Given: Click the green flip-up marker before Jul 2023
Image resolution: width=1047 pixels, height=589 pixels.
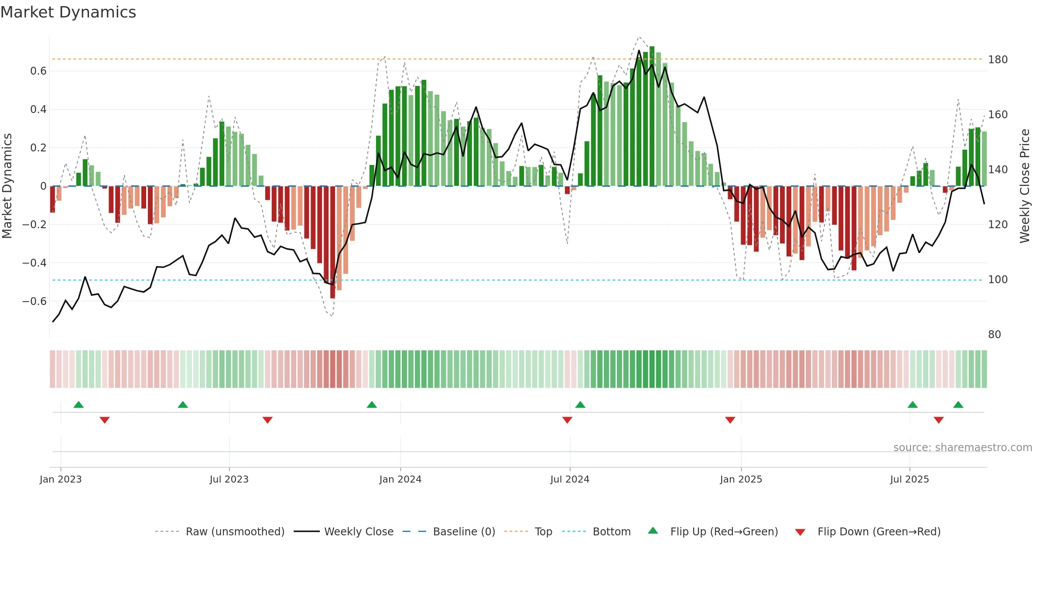Looking at the screenshot, I should [183, 404].
